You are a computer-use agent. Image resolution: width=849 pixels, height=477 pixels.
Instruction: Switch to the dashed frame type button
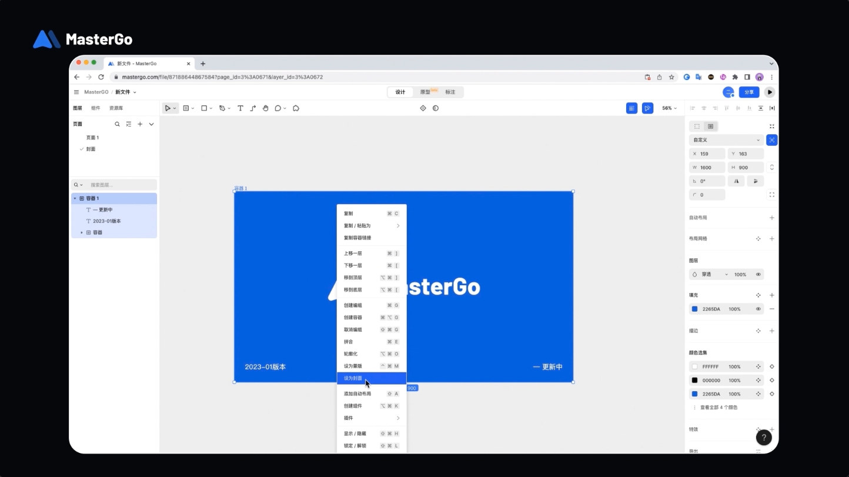(x=697, y=126)
